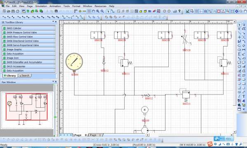
Task: Switch to the Page 1 tab
Action: (x=96, y=135)
